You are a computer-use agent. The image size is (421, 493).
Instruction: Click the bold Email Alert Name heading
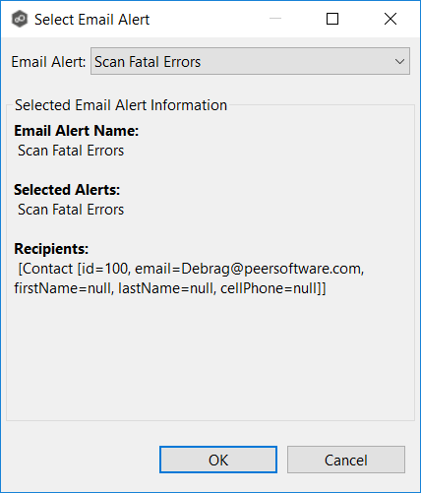pyautogui.click(x=77, y=131)
